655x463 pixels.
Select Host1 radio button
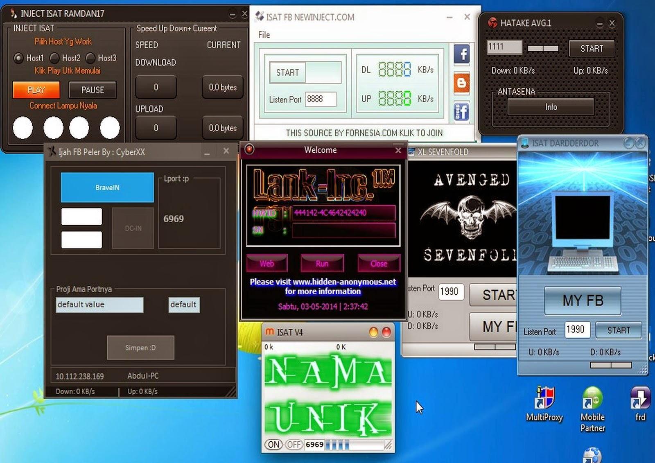tap(18, 58)
